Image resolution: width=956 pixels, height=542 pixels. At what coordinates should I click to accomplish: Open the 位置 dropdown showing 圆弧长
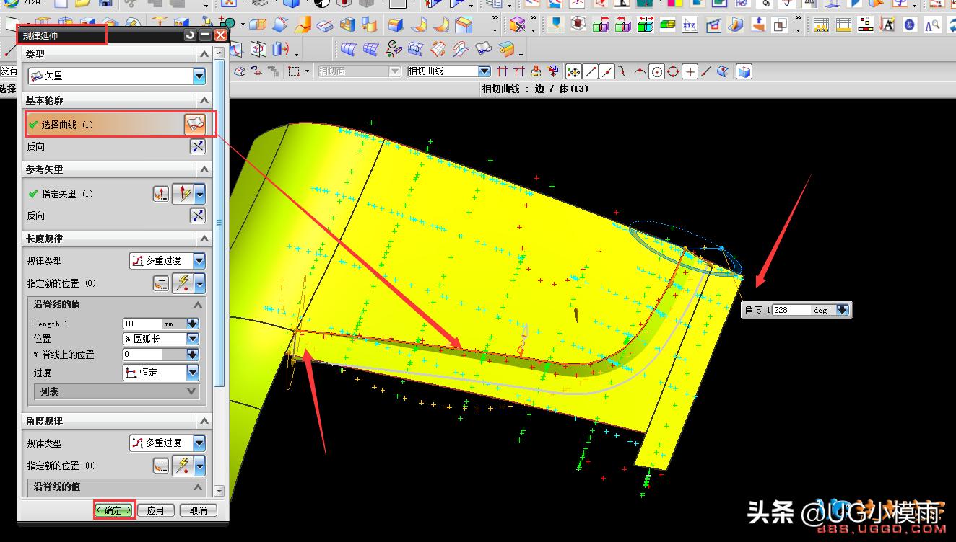(x=192, y=339)
